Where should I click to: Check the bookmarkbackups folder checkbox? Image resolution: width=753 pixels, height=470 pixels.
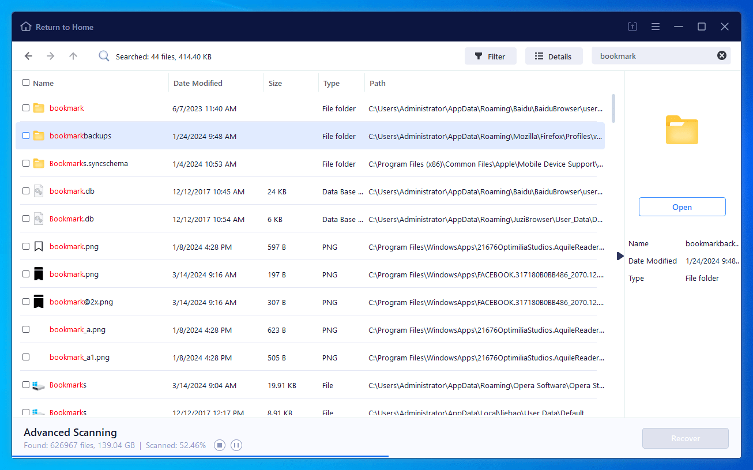point(25,136)
